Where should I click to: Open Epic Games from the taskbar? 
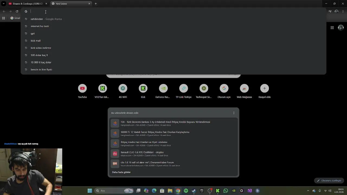click(x=202, y=191)
